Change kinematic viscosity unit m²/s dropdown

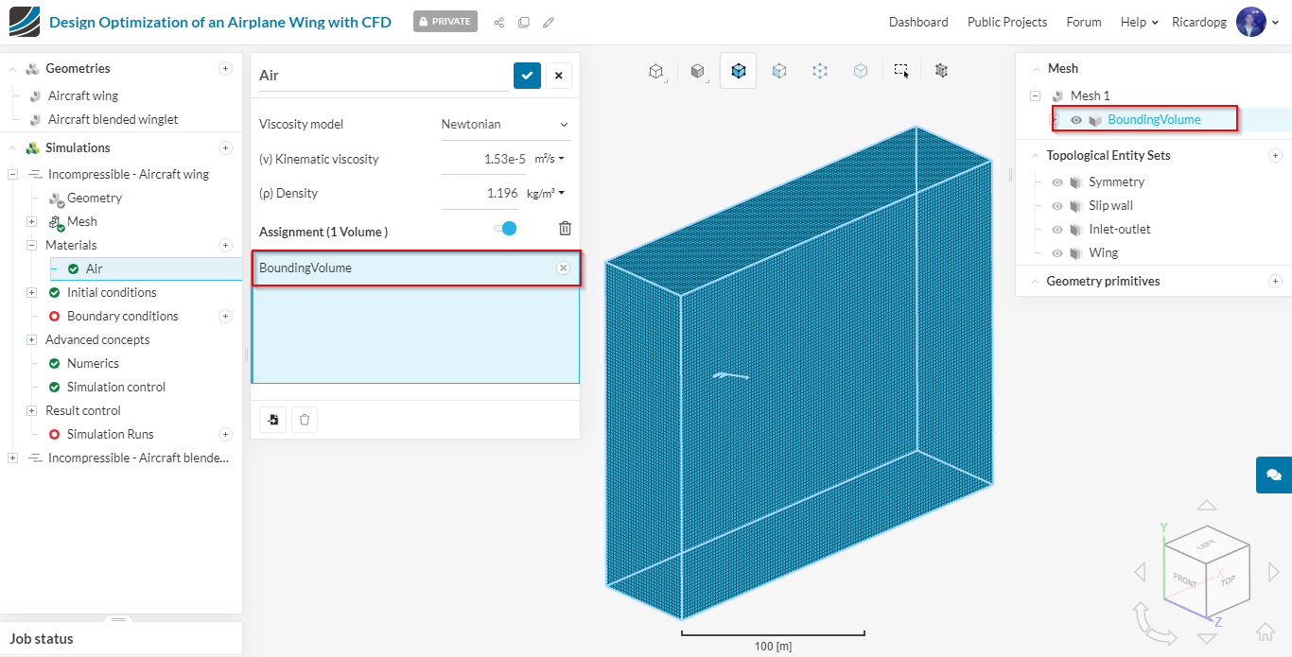(x=550, y=159)
